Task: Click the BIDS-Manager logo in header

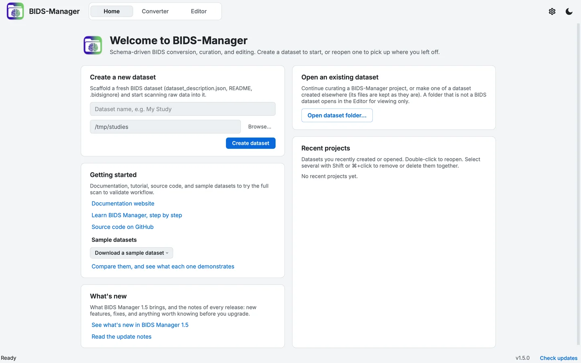Action: tap(15, 11)
